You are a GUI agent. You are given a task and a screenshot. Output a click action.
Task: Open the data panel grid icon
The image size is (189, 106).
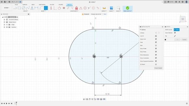point(2,2)
